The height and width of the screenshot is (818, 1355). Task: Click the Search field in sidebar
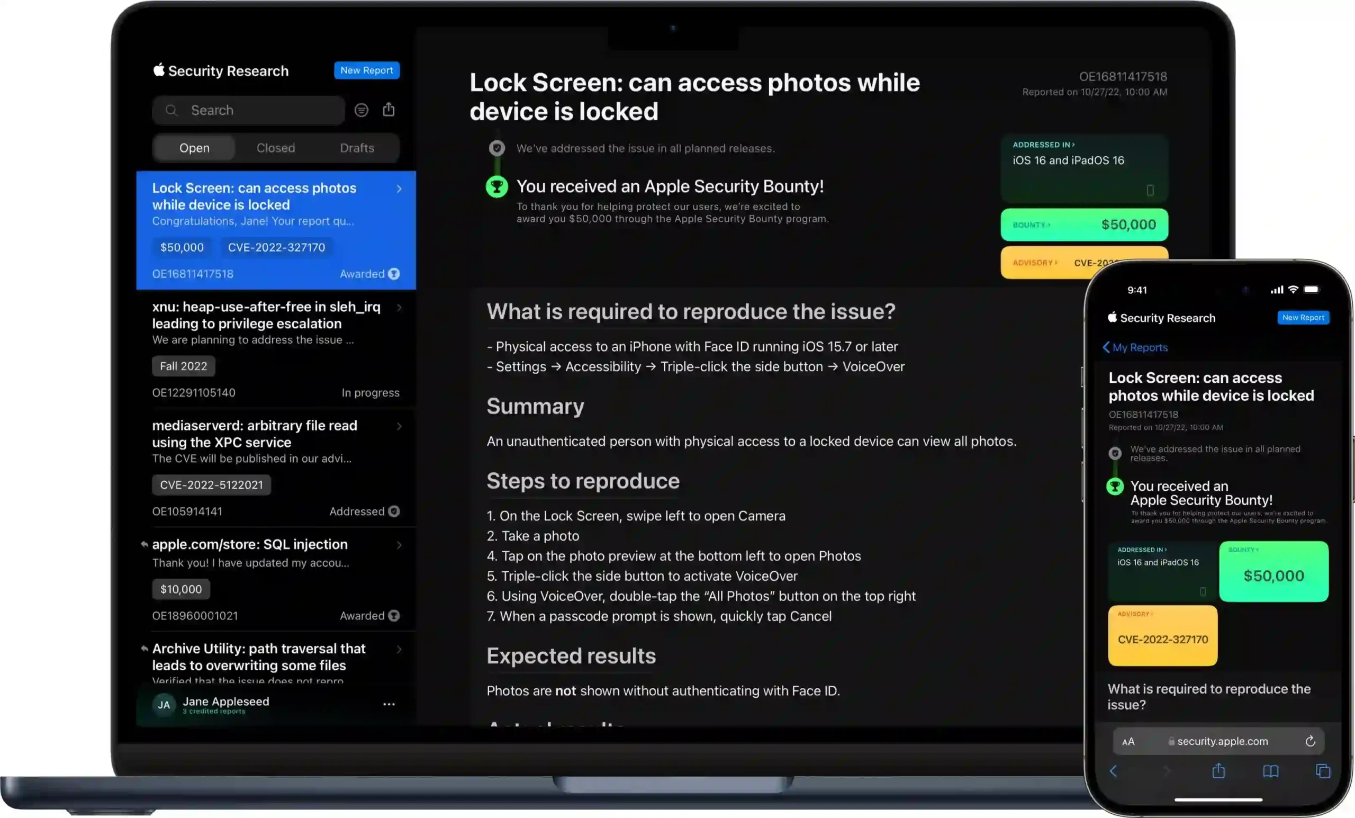249,110
